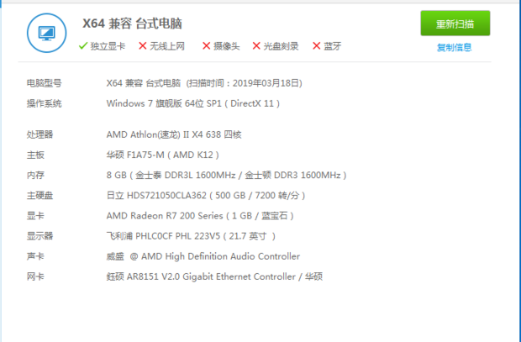Click the 无线上网 feature label

[x=166, y=46]
